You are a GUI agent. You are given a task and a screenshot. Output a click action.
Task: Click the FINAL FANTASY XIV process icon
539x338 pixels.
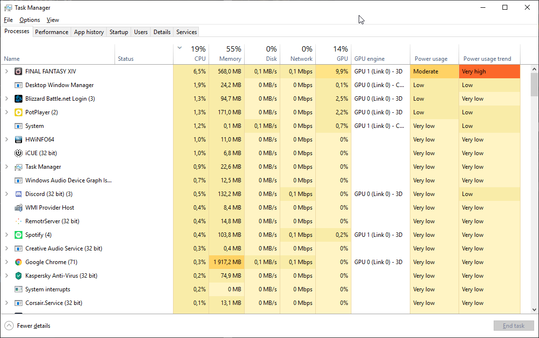point(19,71)
